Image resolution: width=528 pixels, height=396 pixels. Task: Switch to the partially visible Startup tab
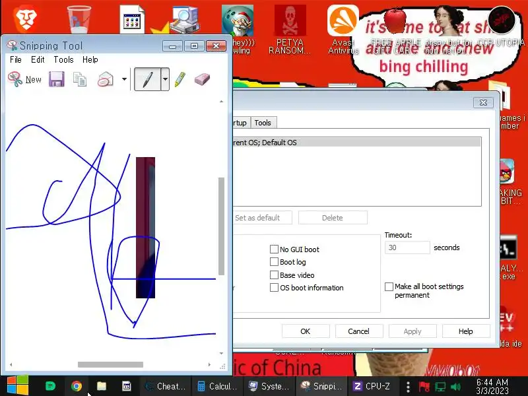tap(241, 123)
